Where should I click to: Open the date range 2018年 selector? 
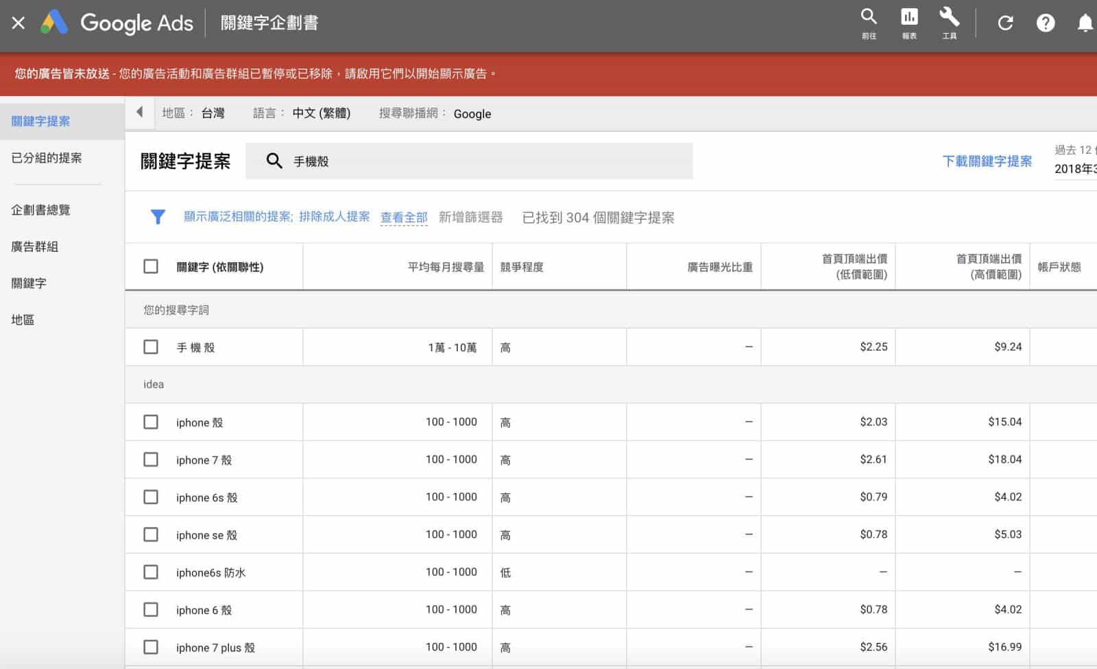(1075, 169)
